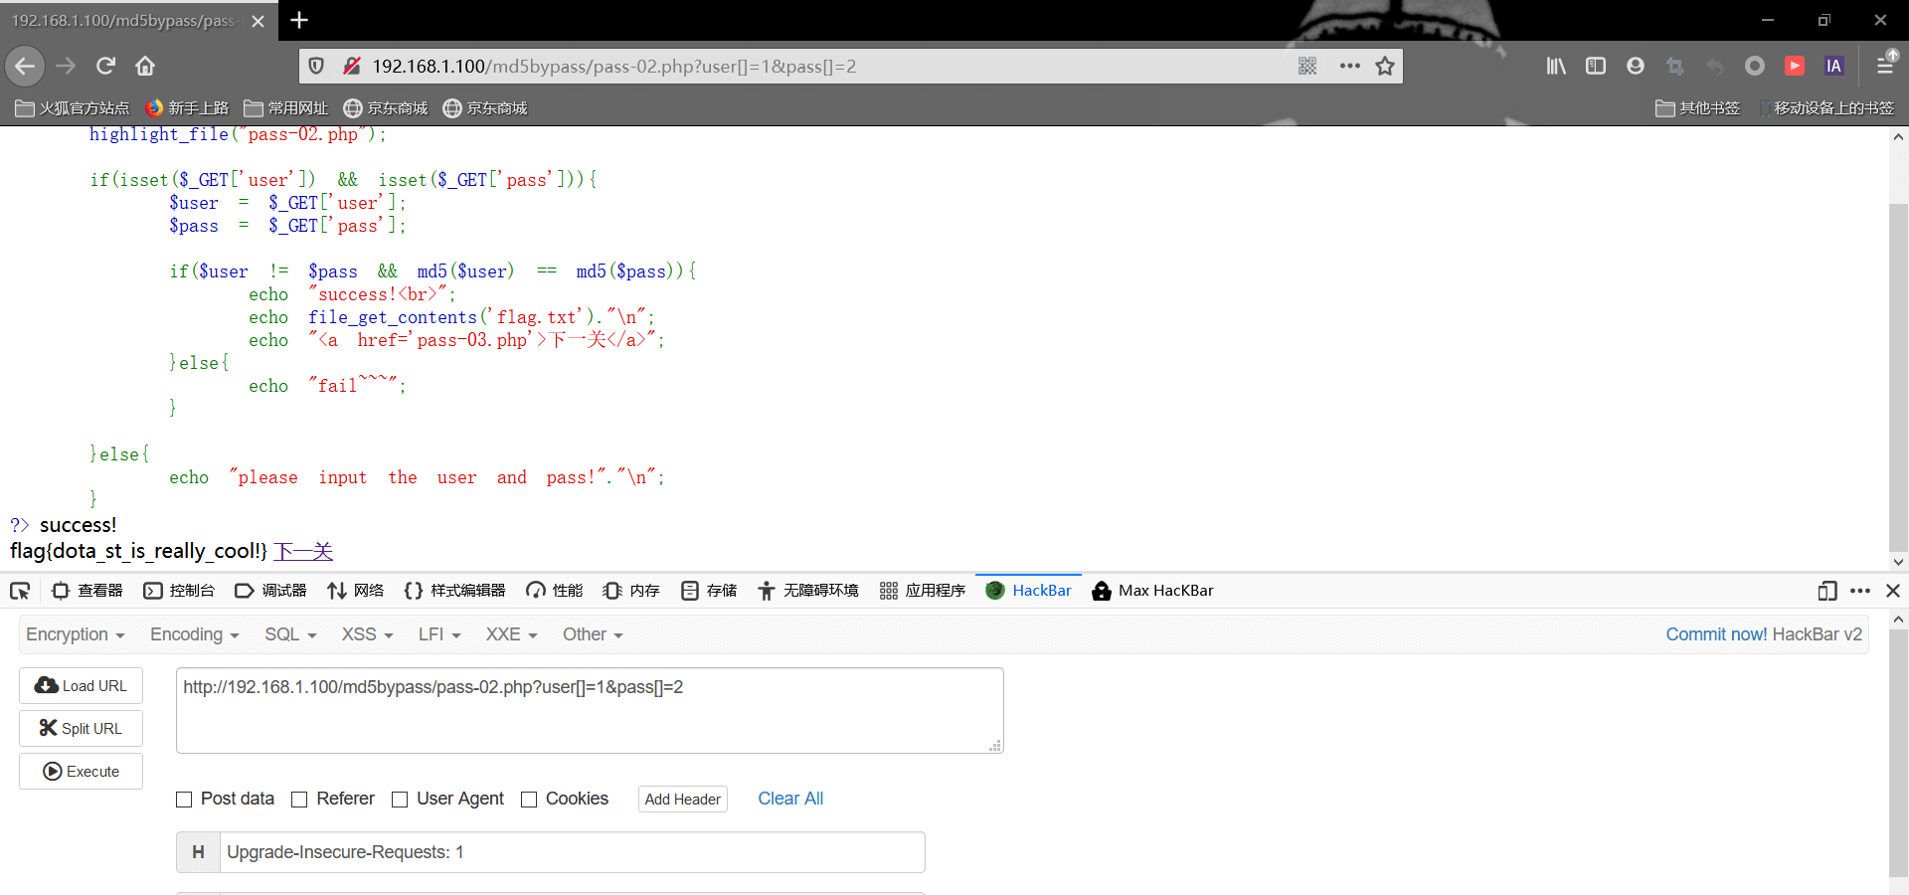The image size is (1909, 895).
Task: Enable the User Agent checkbox
Action: [400, 800]
